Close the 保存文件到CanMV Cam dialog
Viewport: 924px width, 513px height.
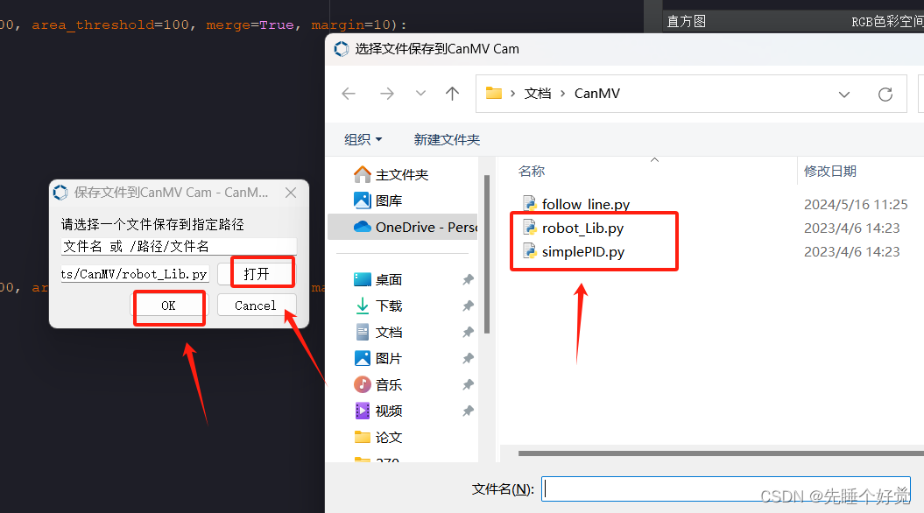point(291,193)
